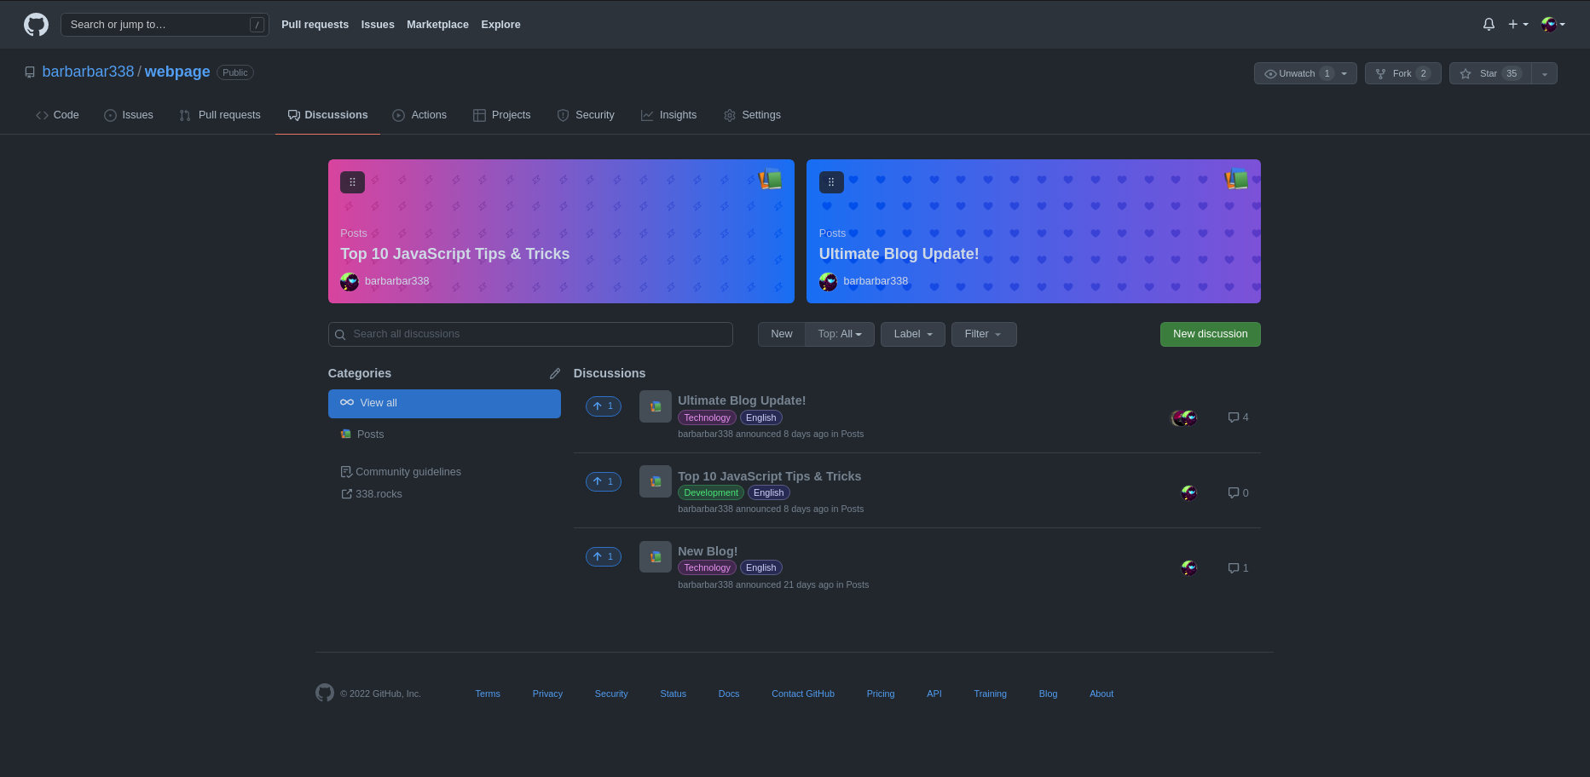This screenshot has height=777, width=1590.
Task: Click the drag handle on JavaScript Tips card
Action: tap(352, 182)
